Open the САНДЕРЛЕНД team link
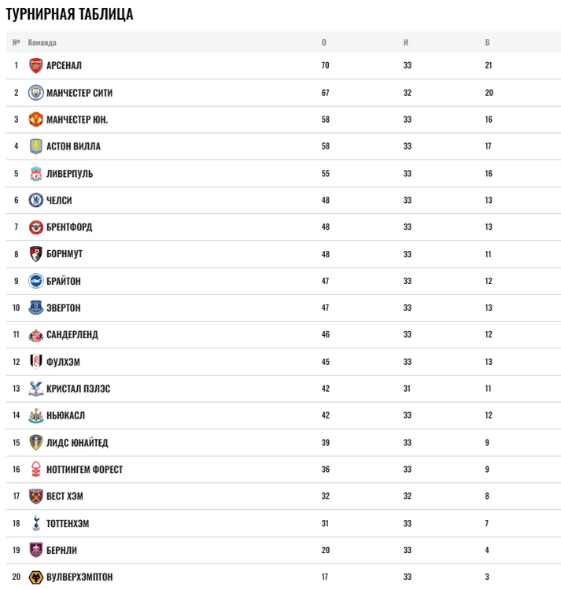561x590 pixels. tap(72, 335)
